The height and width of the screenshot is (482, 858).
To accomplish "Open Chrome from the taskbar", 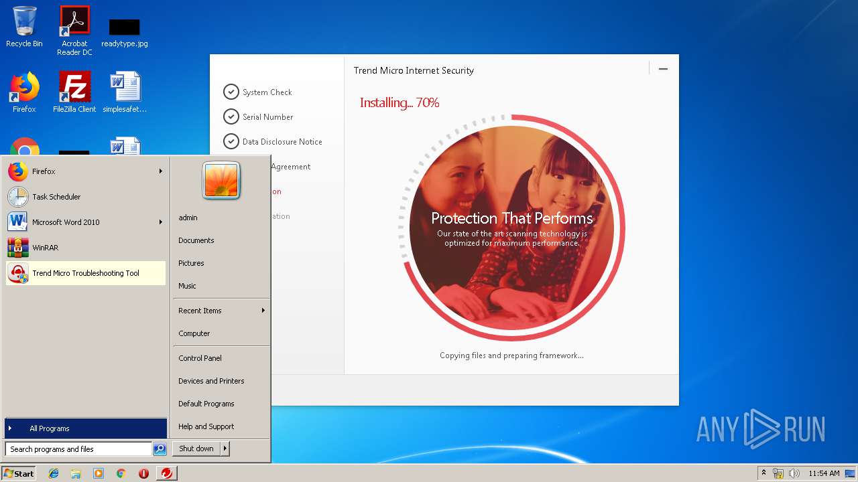I will (121, 473).
